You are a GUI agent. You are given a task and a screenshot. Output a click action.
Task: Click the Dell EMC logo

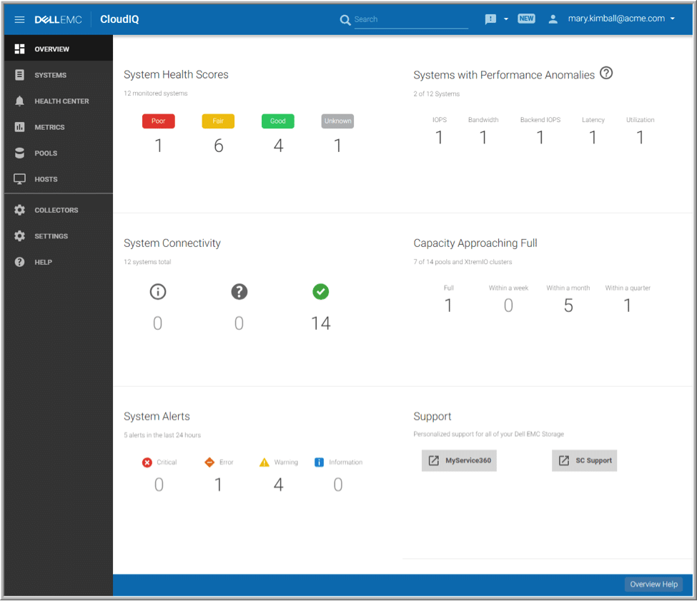pos(58,19)
